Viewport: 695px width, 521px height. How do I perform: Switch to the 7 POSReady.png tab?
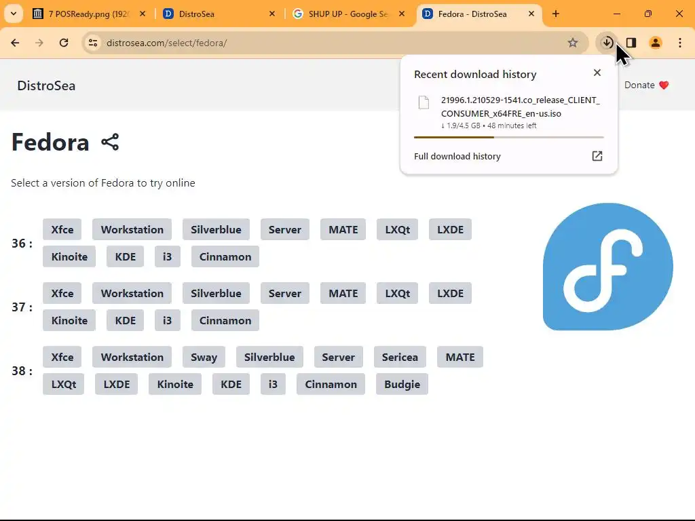coord(89,14)
